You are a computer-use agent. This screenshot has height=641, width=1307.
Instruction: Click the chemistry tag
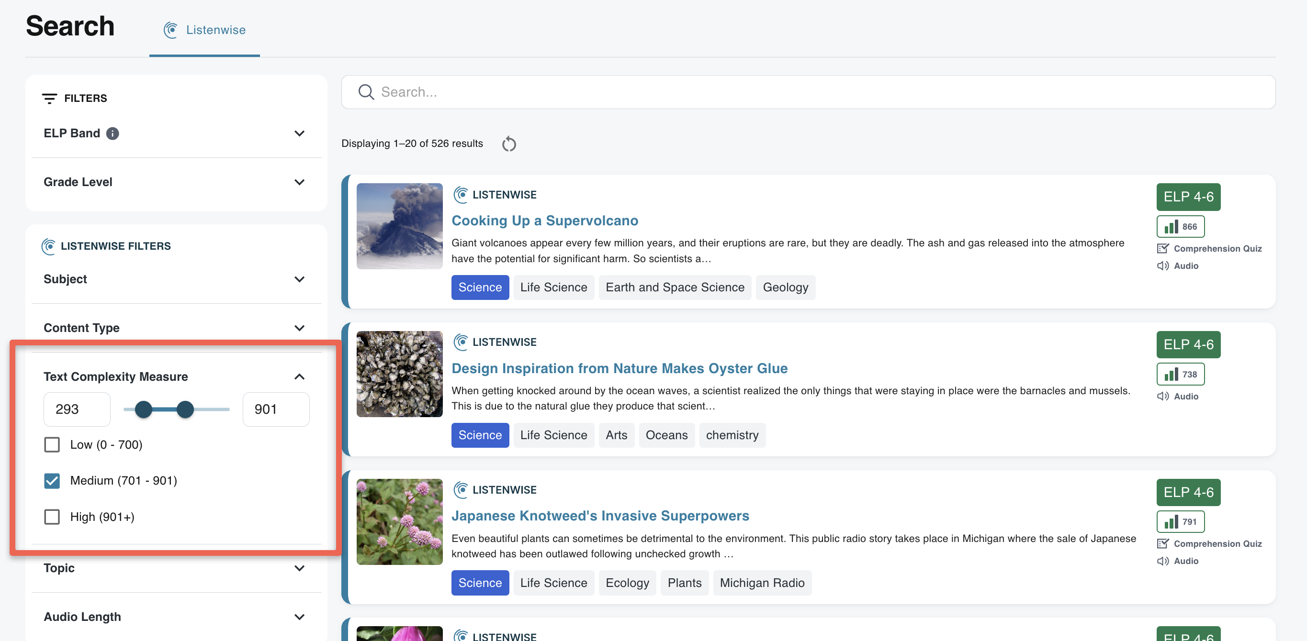click(732, 435)
